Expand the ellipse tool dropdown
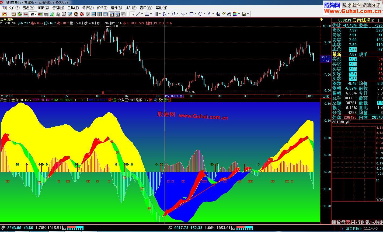This screenshot has width=383, height=232. click(204, 14)
